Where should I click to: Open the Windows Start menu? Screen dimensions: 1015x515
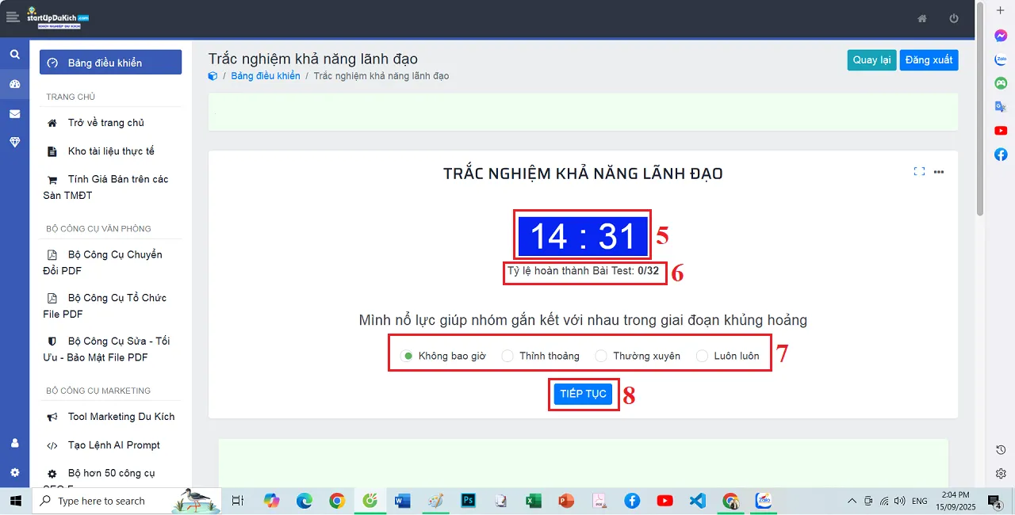click(15, 501)
